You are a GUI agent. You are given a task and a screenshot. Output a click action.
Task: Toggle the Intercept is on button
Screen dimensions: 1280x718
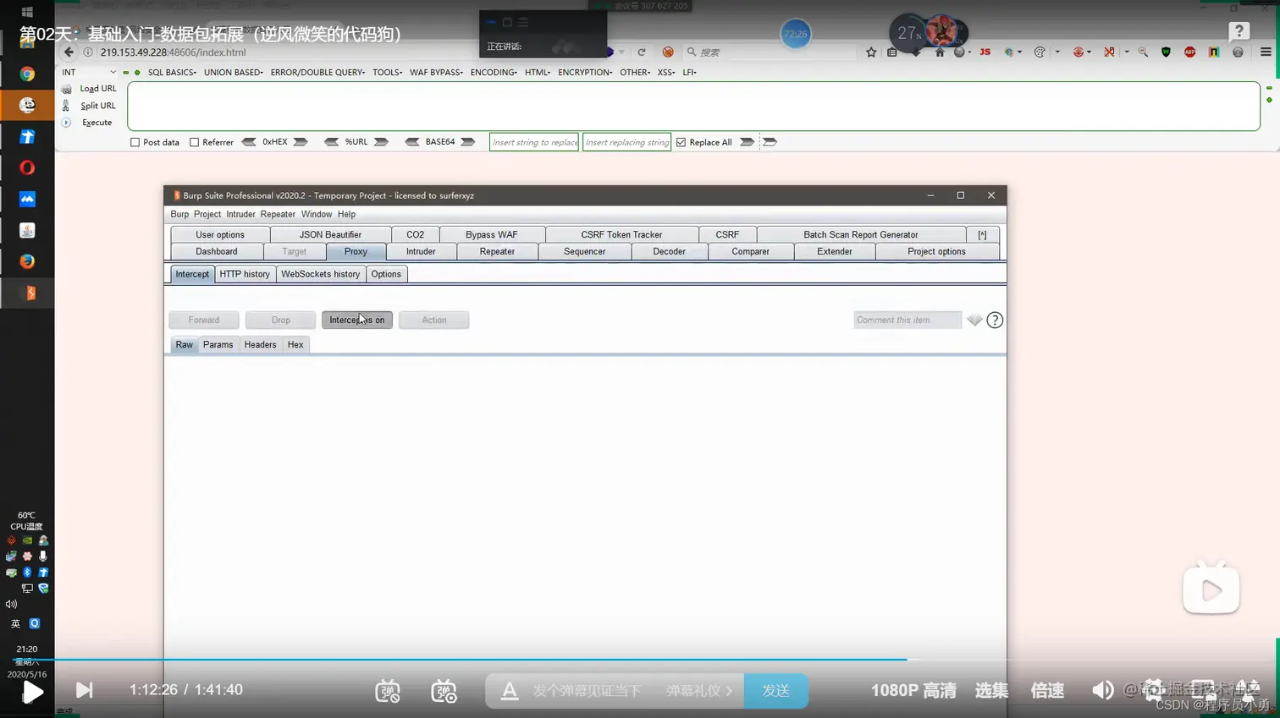coord(356,320)
